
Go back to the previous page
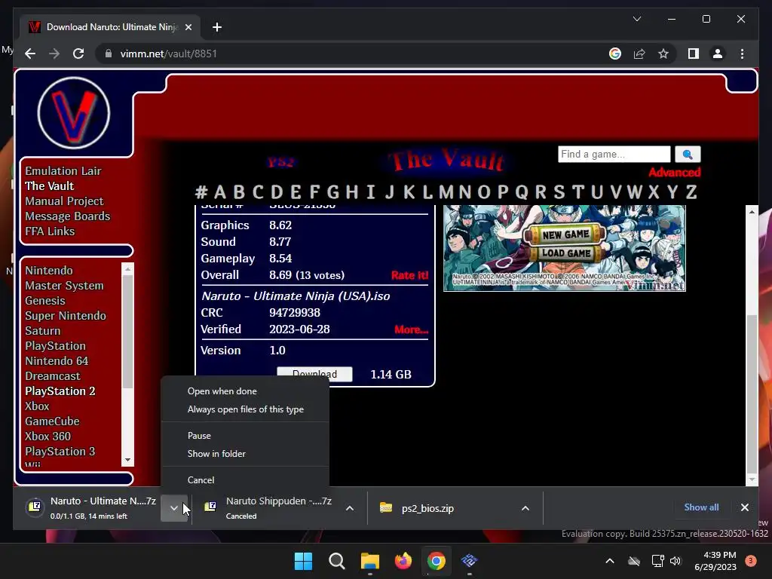point(30,54)
